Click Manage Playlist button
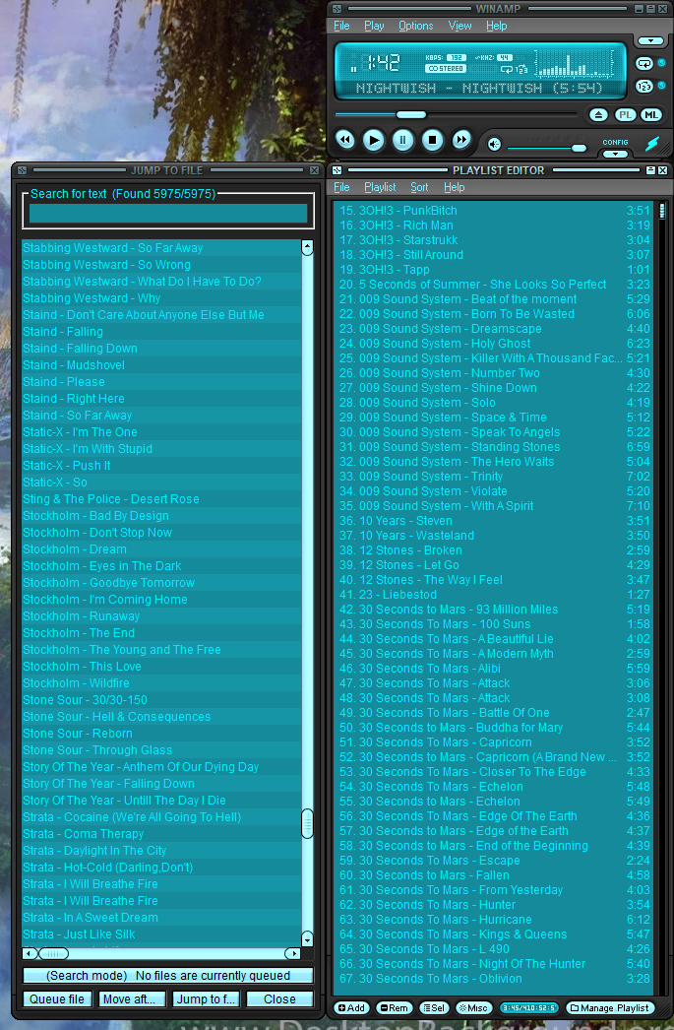Screen dimensions: 674x1030 tap(610, 1007)
